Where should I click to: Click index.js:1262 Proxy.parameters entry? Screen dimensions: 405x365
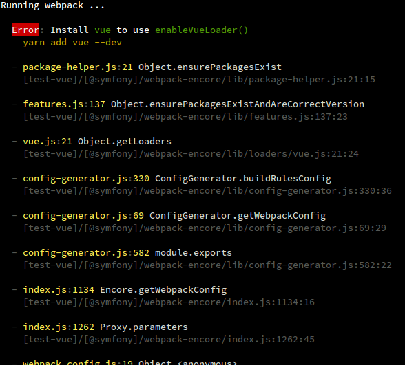105,327
